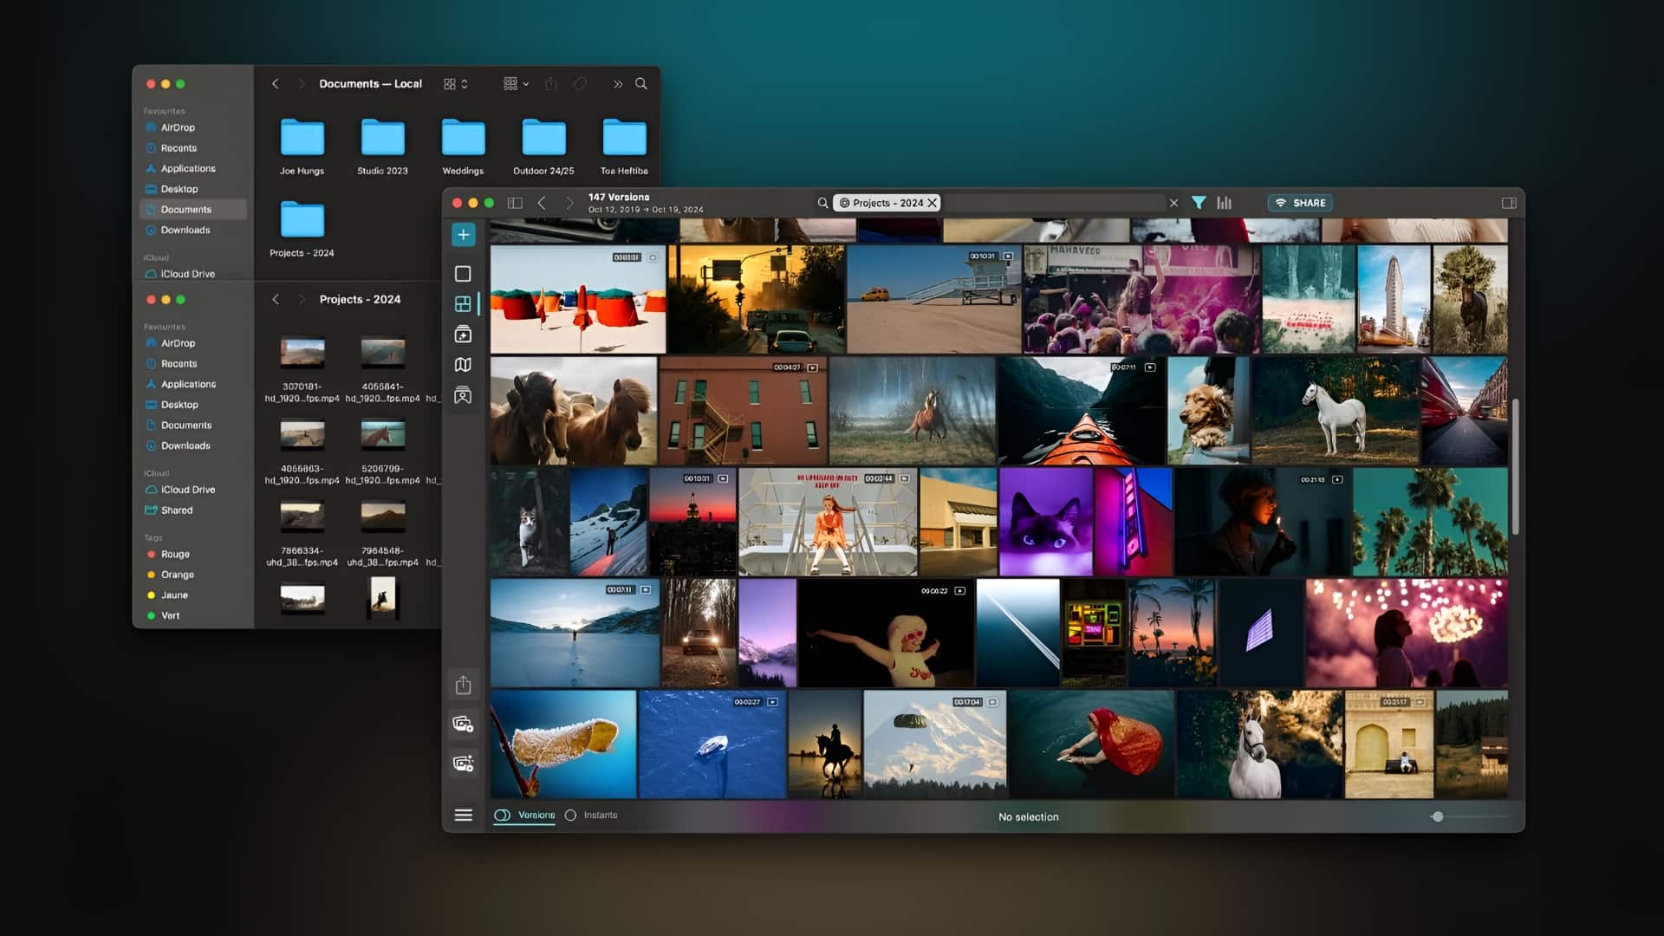
Task: Open Finder group-by dropdown
Action: point(516,84)
